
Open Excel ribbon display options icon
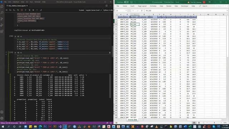coord(210,2)
